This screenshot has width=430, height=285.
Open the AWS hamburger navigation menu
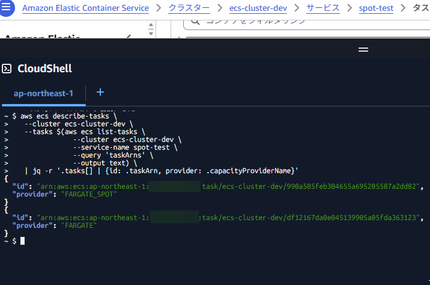point(6,7)
